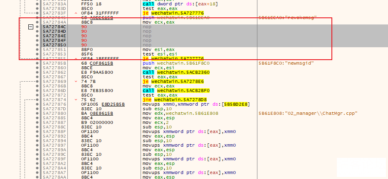
Task: Select address 5A72783A in the disassembly
Action: click(54, 4)
